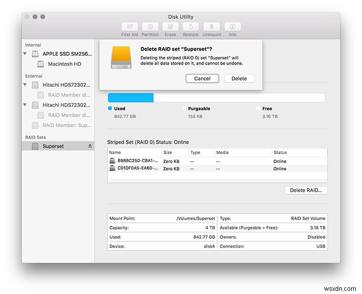
Task: Click the blue used portion of storage bar
Action: point(131,98)
